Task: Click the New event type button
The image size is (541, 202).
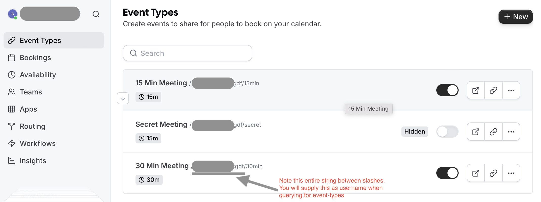Action: click(516, 17)
